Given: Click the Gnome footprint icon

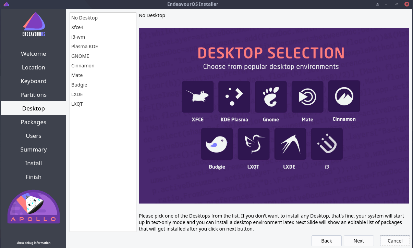Looking at the screenshot, I should coord(271,96).
